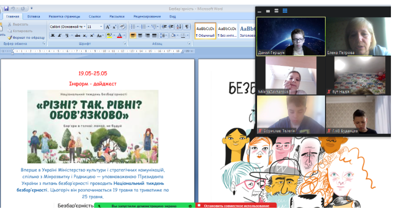Image resolution: width=394 pixels, height=218 pixels.
Task: Switch to the Рассылки tab
Action: tap(117, 16)
